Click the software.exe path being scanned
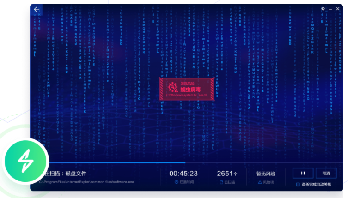Screen dimensions: 348x198 coord(86,182)
